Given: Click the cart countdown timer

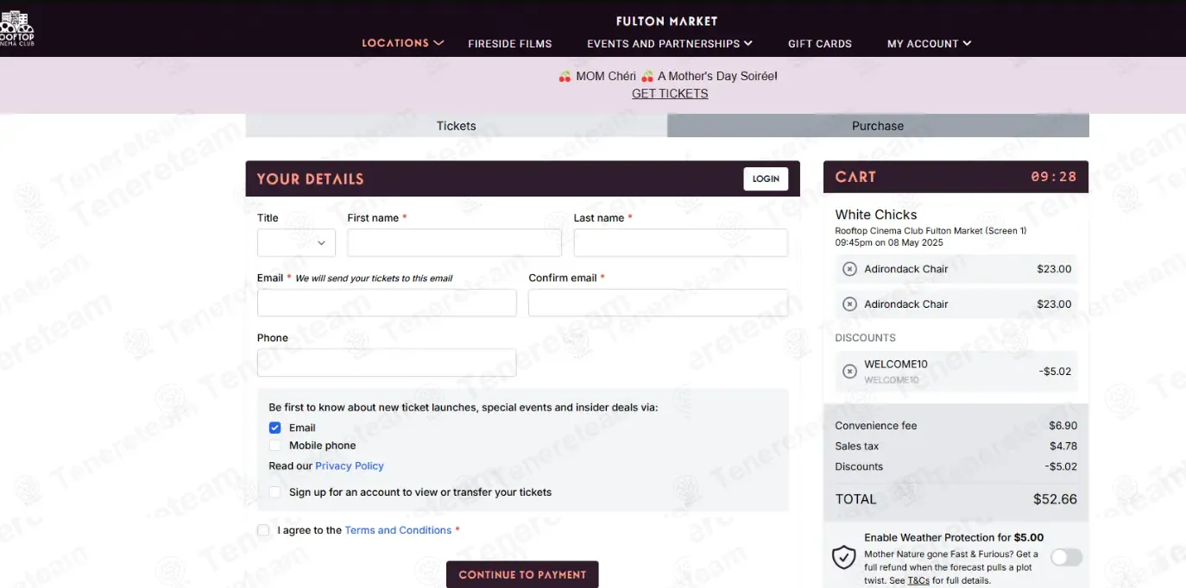Looking at the screenshot, I should pyautogui.click(x=1054, y=177).
